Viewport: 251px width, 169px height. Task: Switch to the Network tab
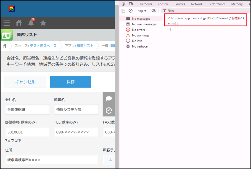(x=197, y=4)
